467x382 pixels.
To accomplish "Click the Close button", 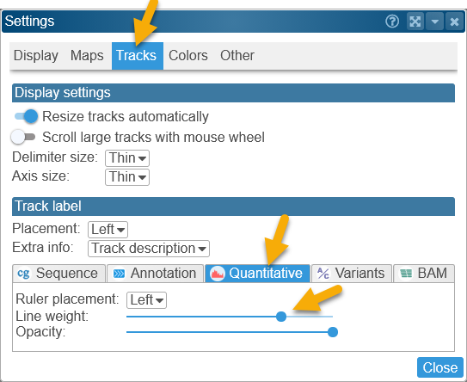I will pos(439,367).
